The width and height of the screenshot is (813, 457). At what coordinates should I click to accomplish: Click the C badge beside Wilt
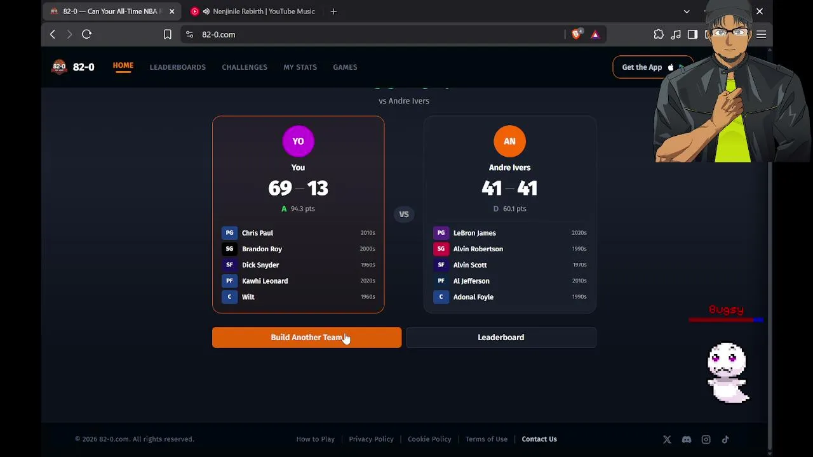[229, 296]
